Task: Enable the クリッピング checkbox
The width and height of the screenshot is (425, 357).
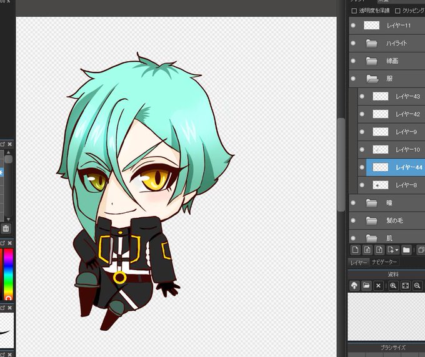Action: tap(397, 11)
